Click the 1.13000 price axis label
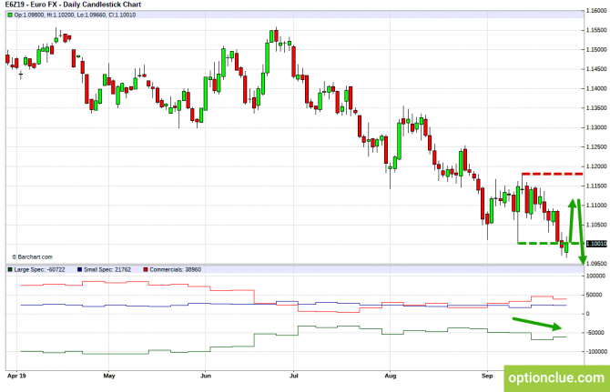Screen dimensions: 610x392 596,127
